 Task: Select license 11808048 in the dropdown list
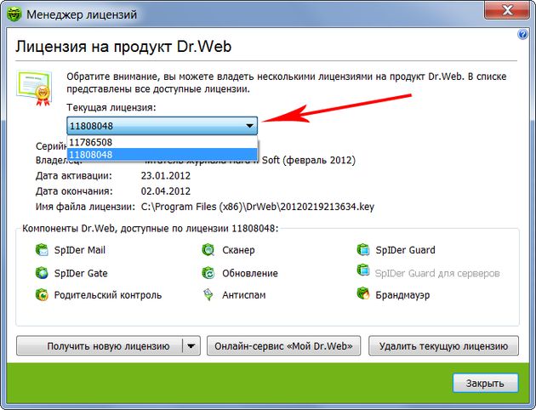pyautogui.click(x=162, y=155)
